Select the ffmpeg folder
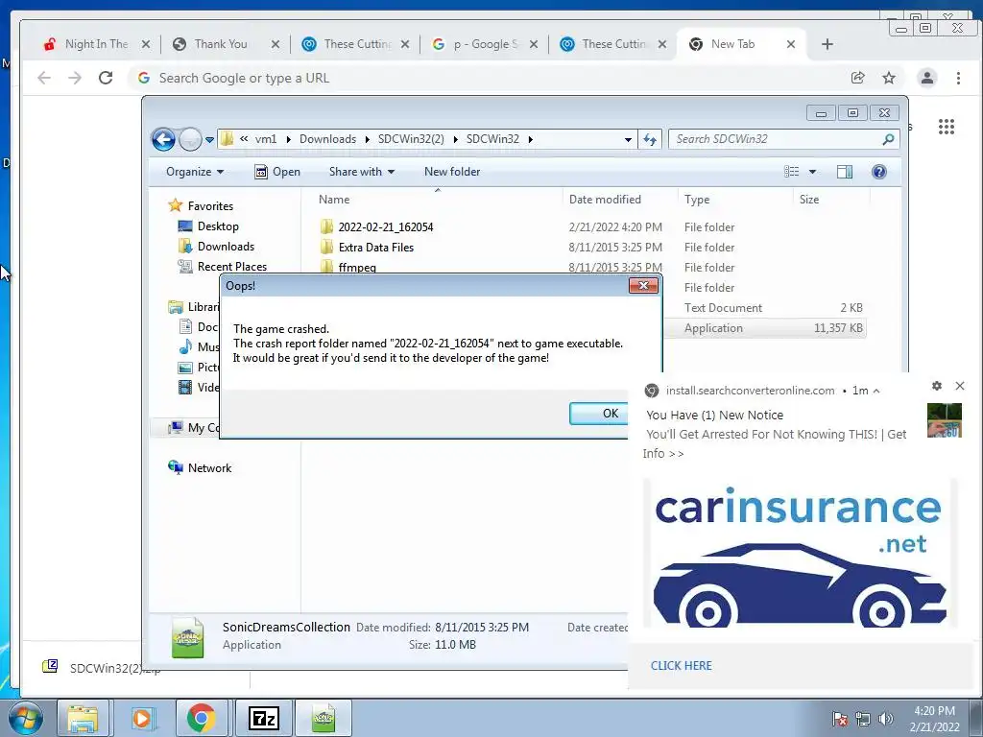The image size is (983, 737). [x=357, y=267]
